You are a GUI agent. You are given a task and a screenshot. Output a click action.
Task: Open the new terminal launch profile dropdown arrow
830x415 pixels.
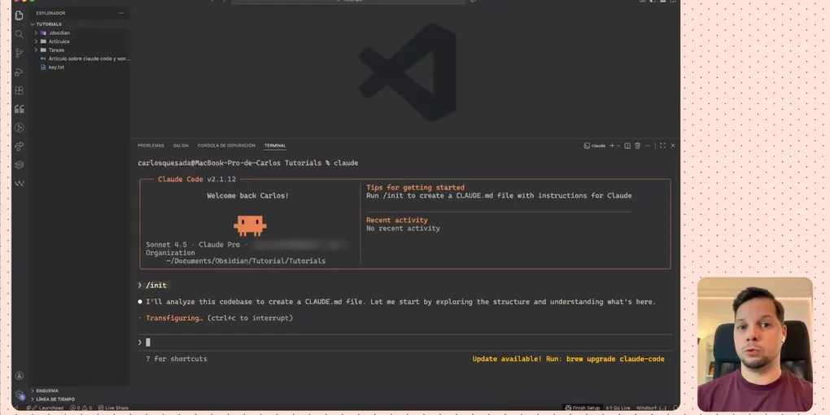[618, 146]
